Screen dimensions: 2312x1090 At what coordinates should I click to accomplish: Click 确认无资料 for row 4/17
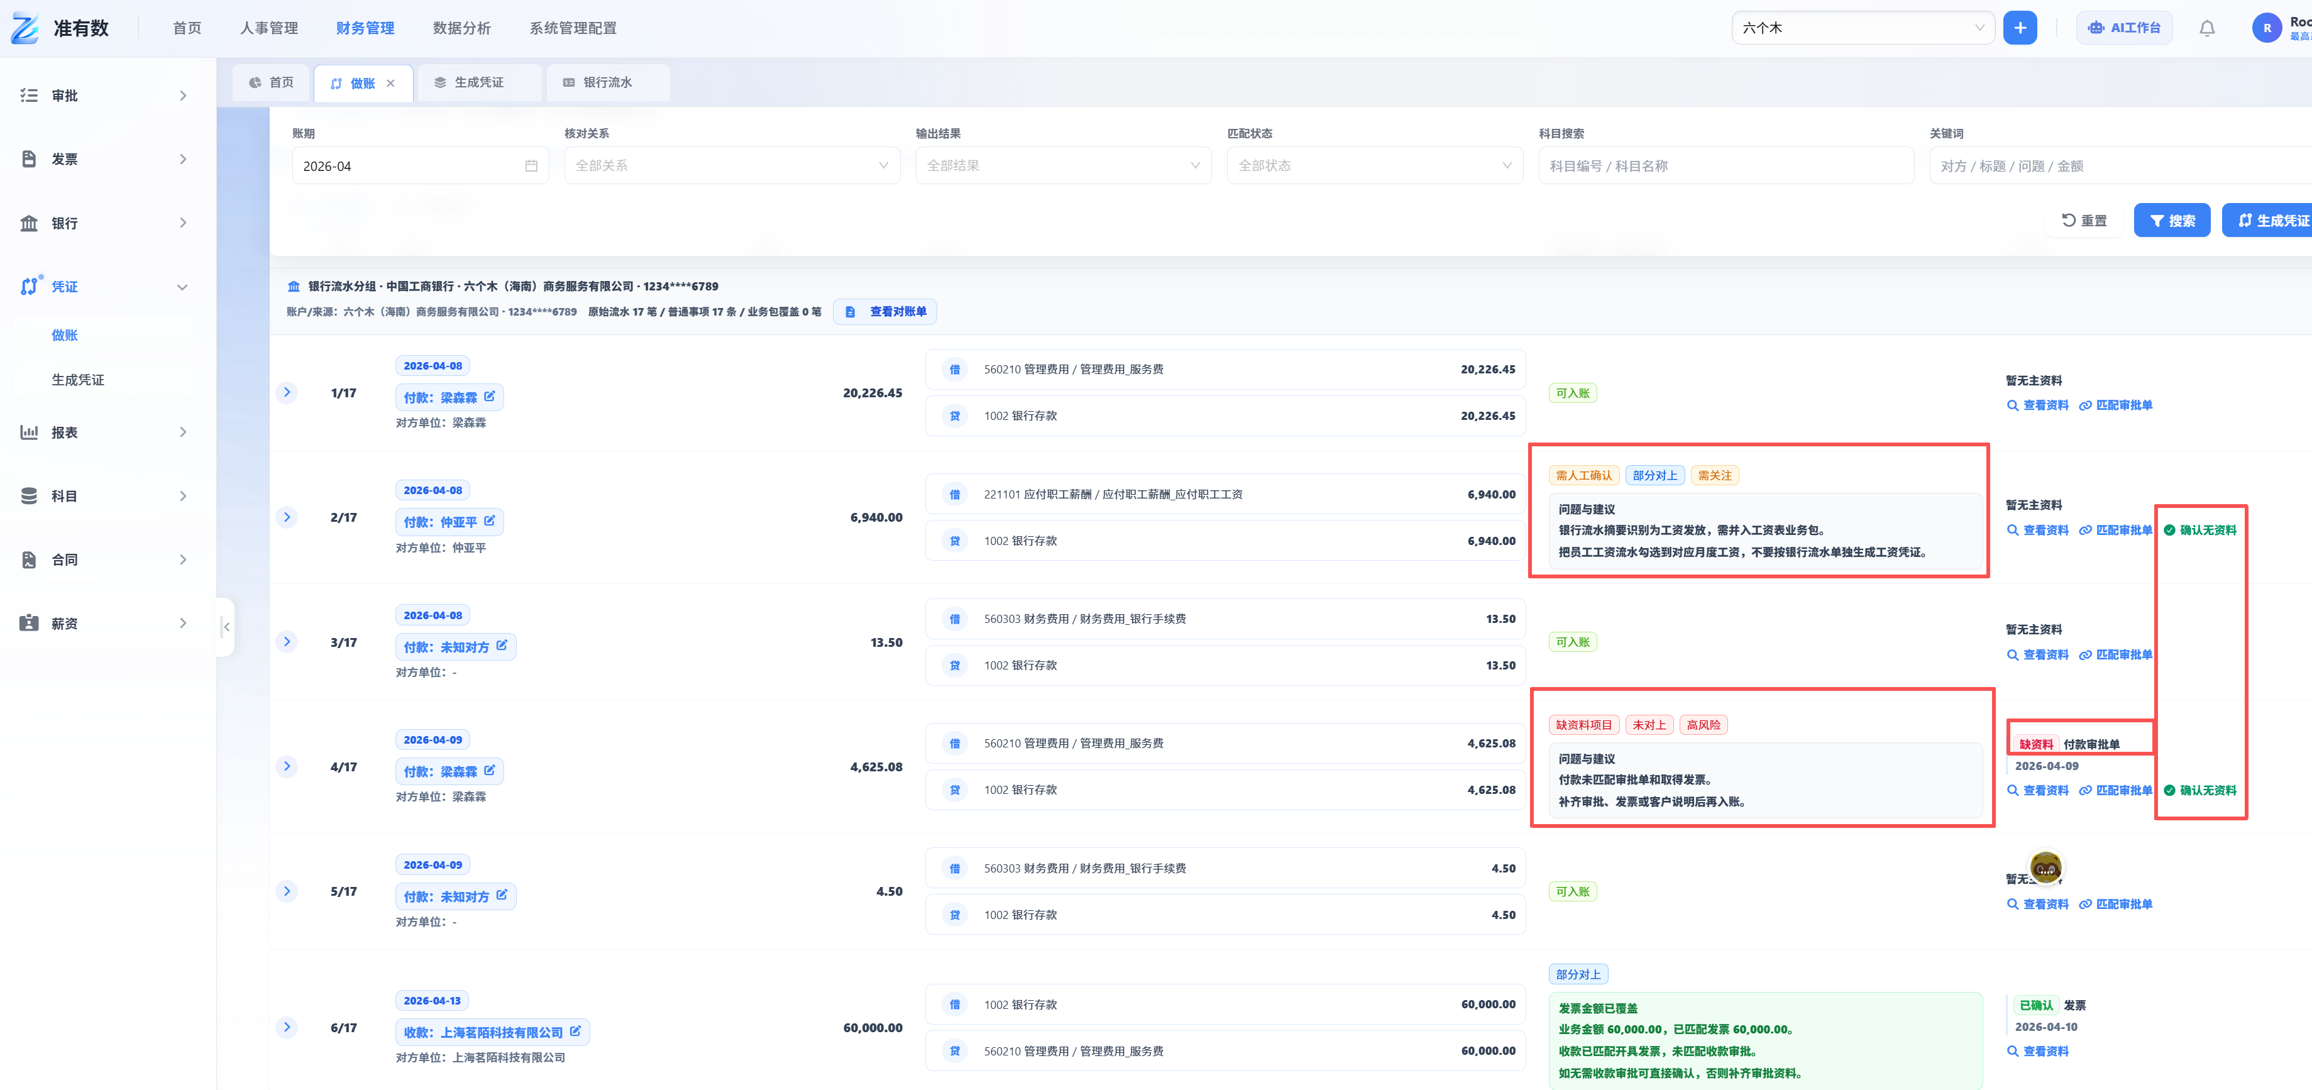click(2200, 790)
